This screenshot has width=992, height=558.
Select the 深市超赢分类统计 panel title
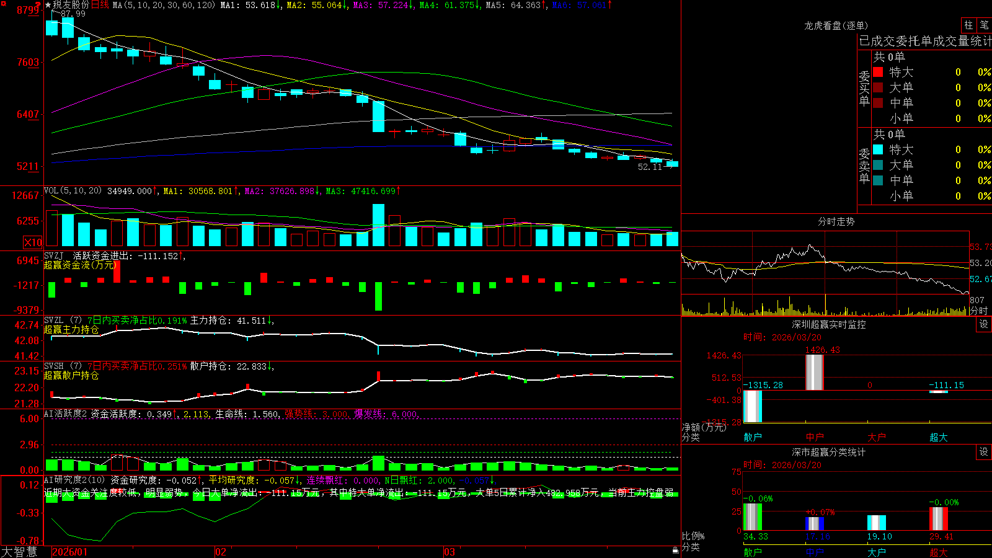pyautogui.click(x=828, y=452)
